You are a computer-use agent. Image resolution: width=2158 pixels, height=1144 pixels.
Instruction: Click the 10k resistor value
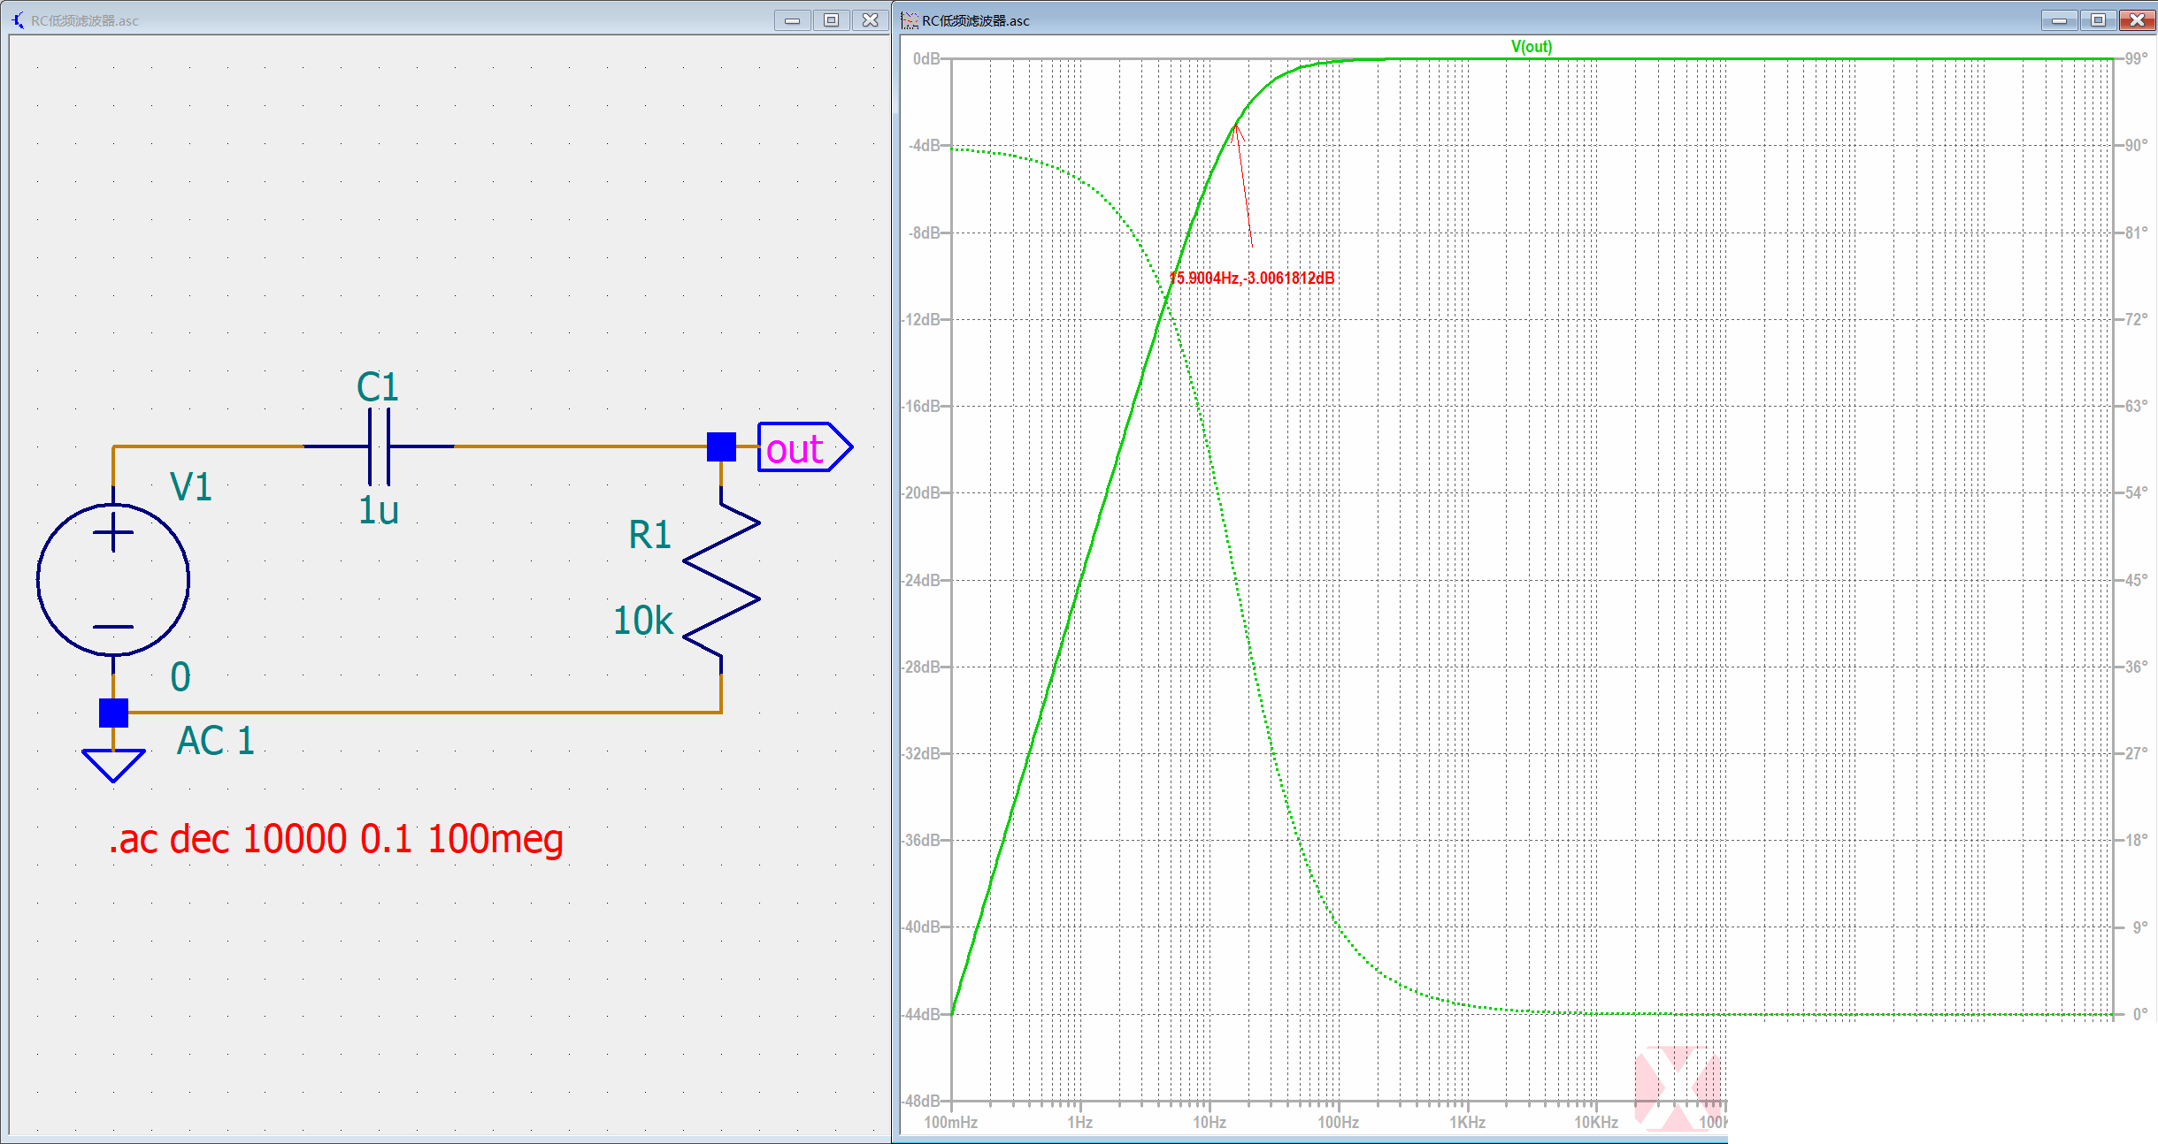click(x=643, y=621)
